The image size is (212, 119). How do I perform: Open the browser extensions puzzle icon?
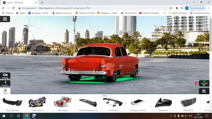pyautogui.click(x=177, y=8)
